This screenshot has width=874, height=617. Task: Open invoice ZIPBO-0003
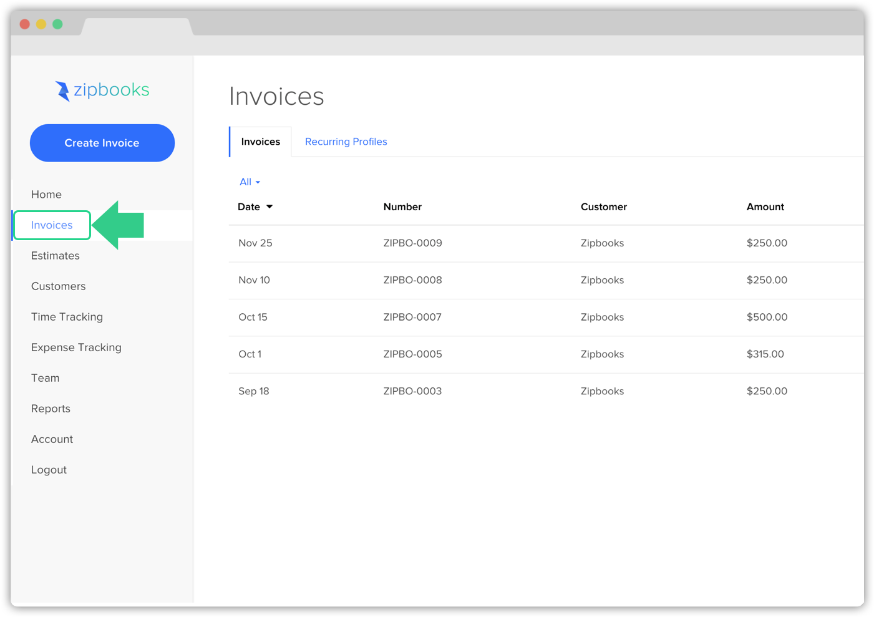[x=412, y=391]
